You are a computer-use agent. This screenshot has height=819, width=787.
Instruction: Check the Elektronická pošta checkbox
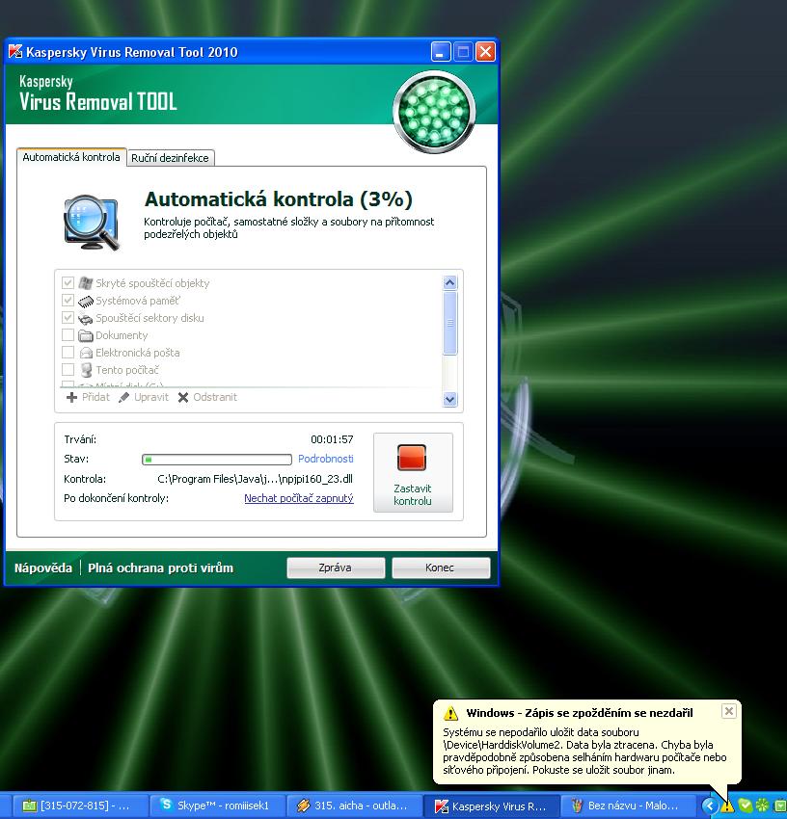pyautogui.click(x=68, y=353)
